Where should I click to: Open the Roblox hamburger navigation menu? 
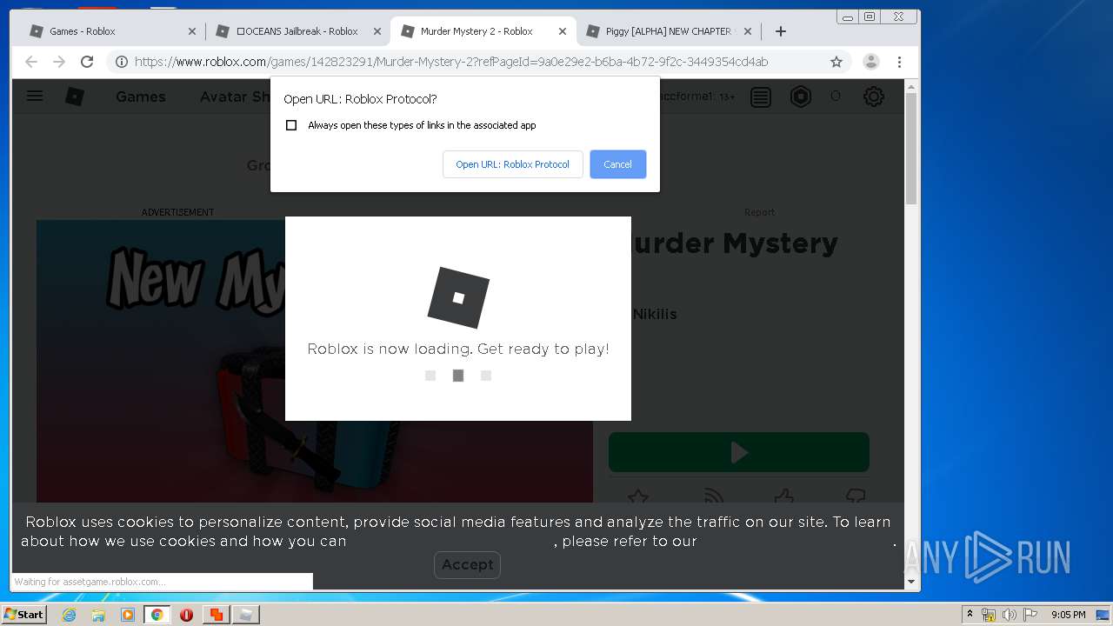[x=35, y=97]
